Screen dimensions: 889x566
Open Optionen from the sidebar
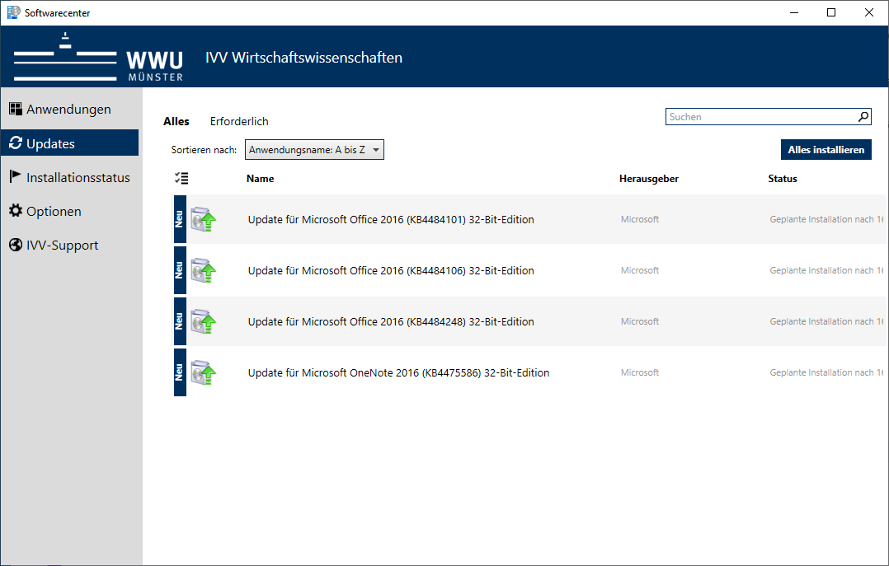[70, 212]
